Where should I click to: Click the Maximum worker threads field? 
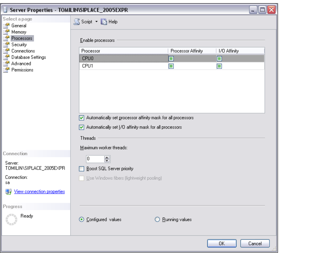95,159
